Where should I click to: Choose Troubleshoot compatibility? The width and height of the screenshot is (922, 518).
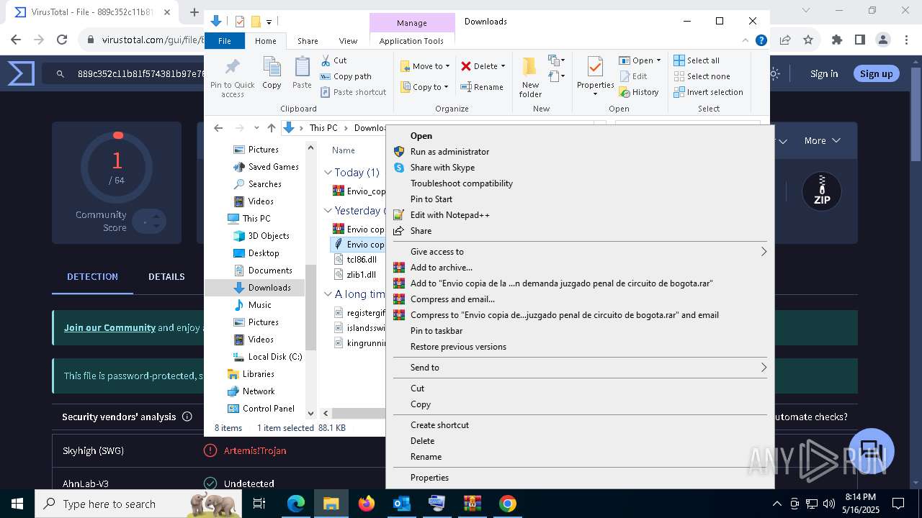[x=579, y=183]
